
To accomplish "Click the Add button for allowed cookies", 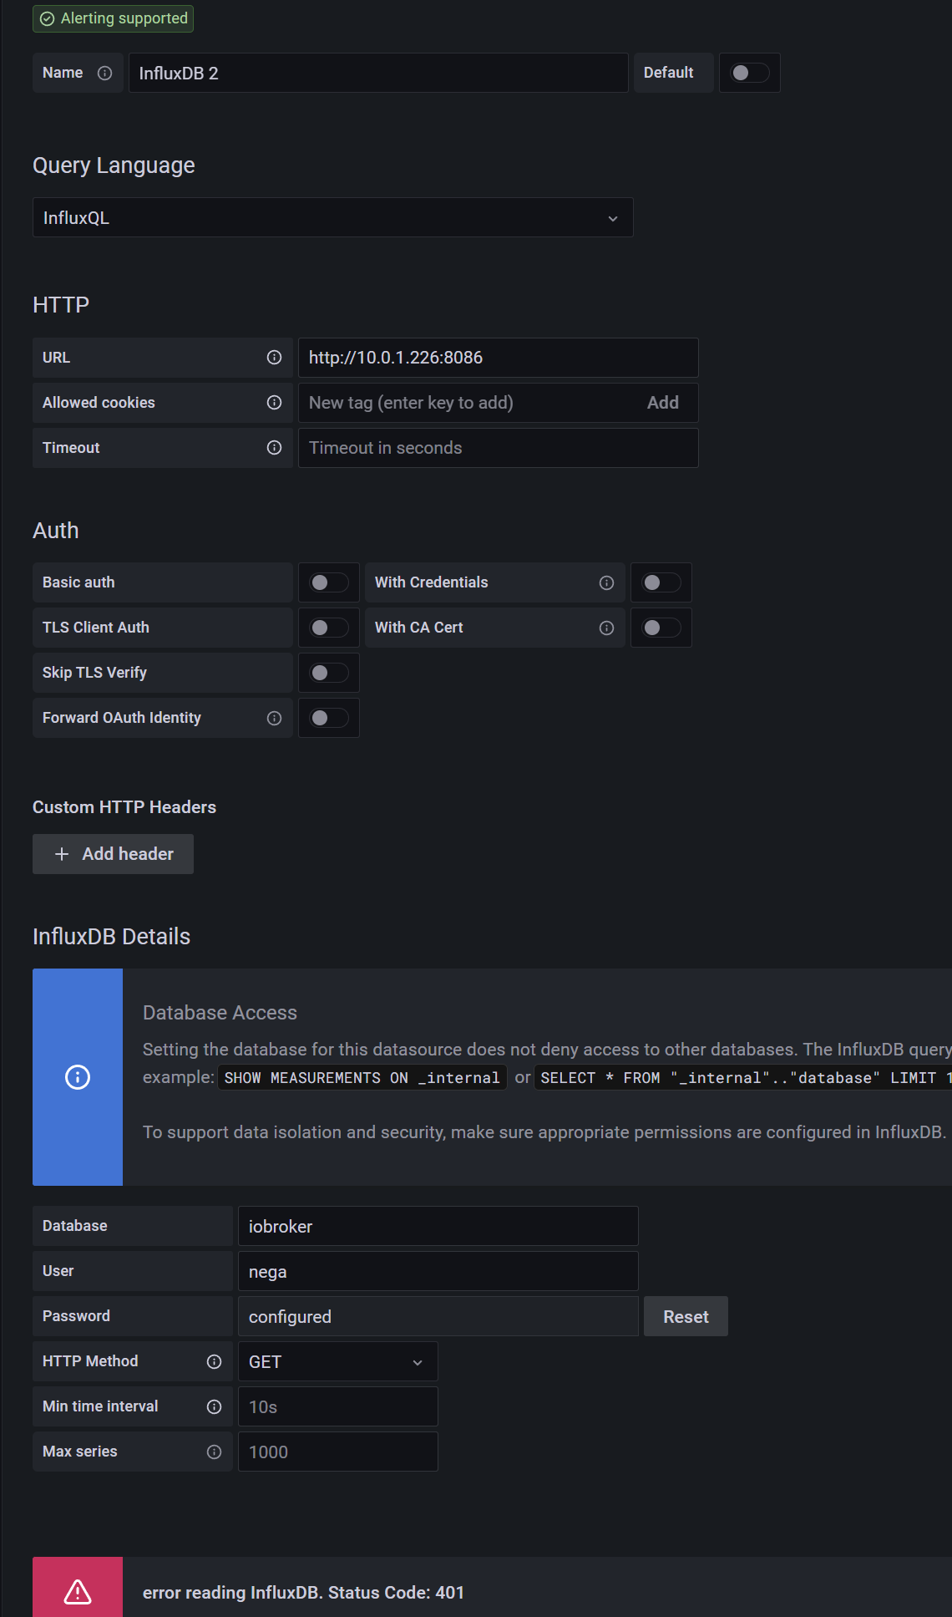I will pyautogui.click(x=663, y=403).
